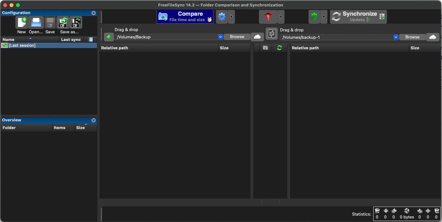The height and width of the screenshot is (222, 442).
Task: Open a saved configuration file
Action: 36,23
